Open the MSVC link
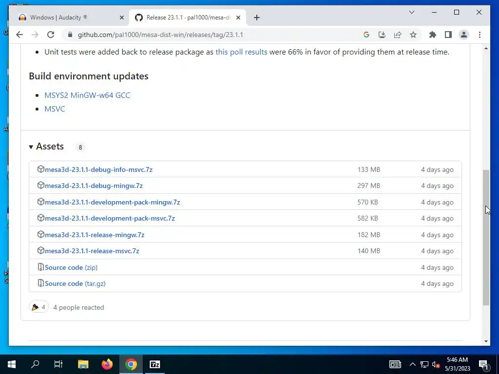The height and width of the screenshot is (374, 499). 55,109
